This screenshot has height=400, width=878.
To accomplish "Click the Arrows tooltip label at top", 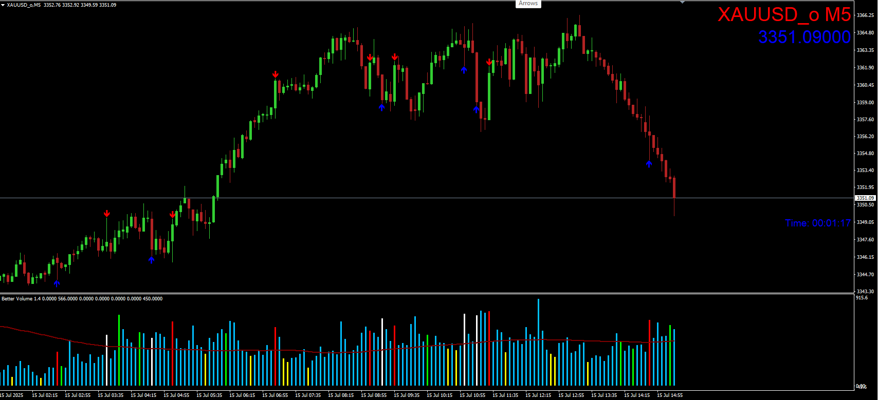I will click(528, 4).
